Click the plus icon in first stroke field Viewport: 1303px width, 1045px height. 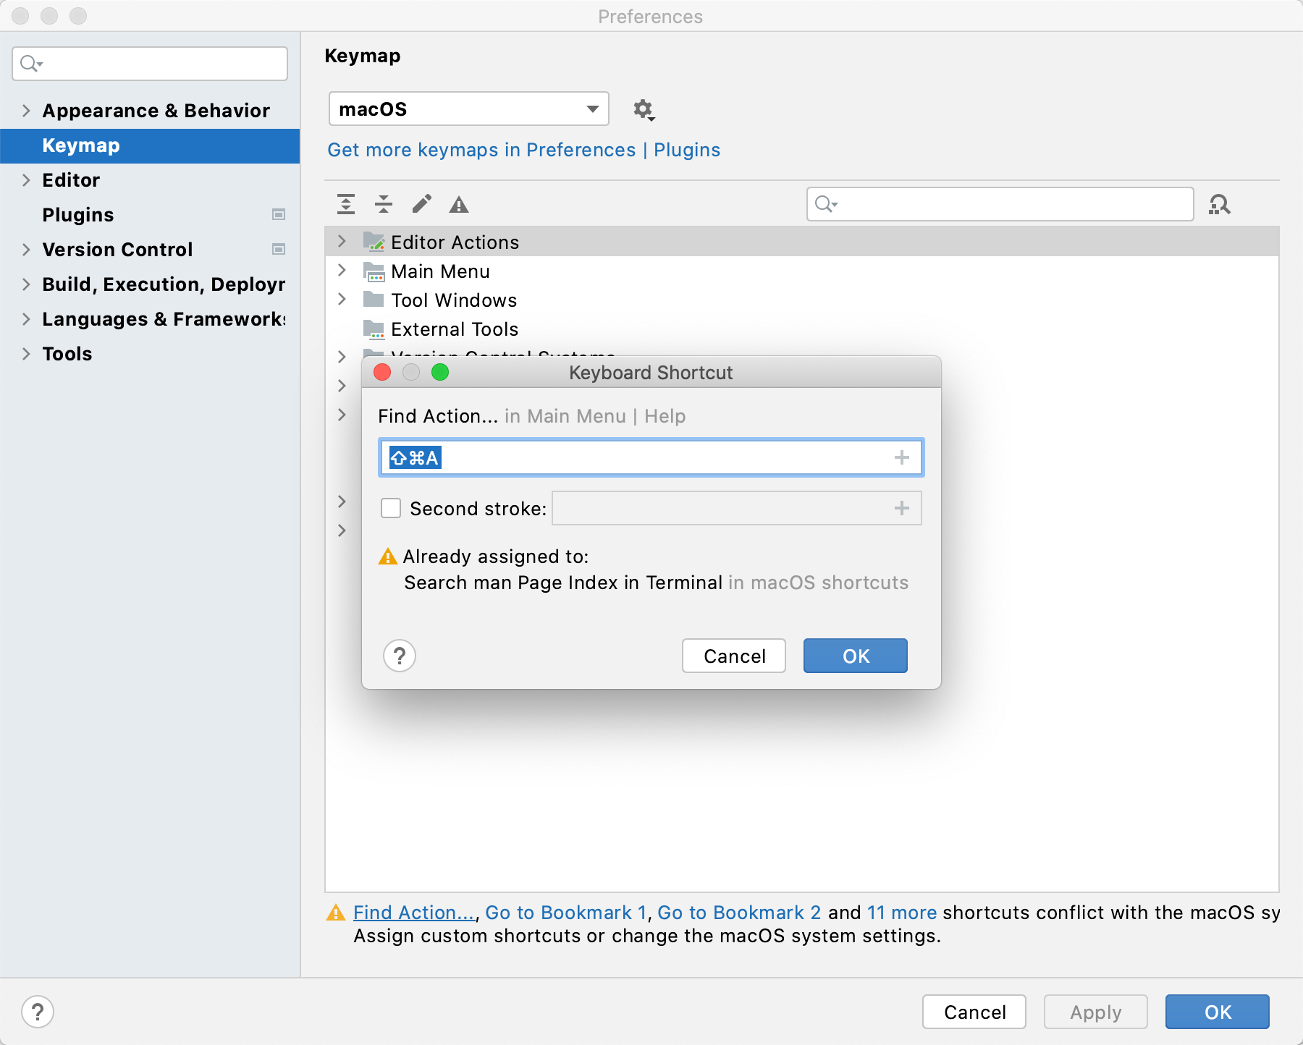pos(902,457)
